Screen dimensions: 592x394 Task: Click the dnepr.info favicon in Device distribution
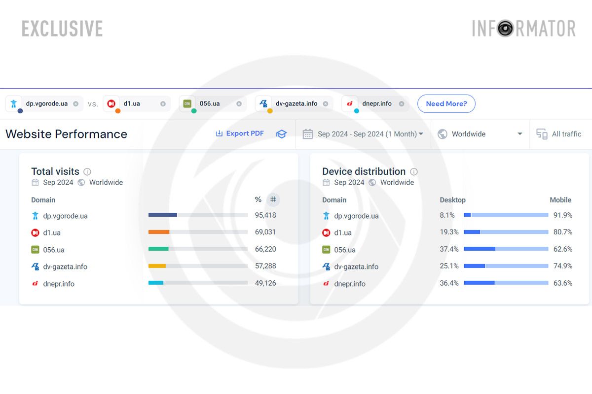[326, 284]
